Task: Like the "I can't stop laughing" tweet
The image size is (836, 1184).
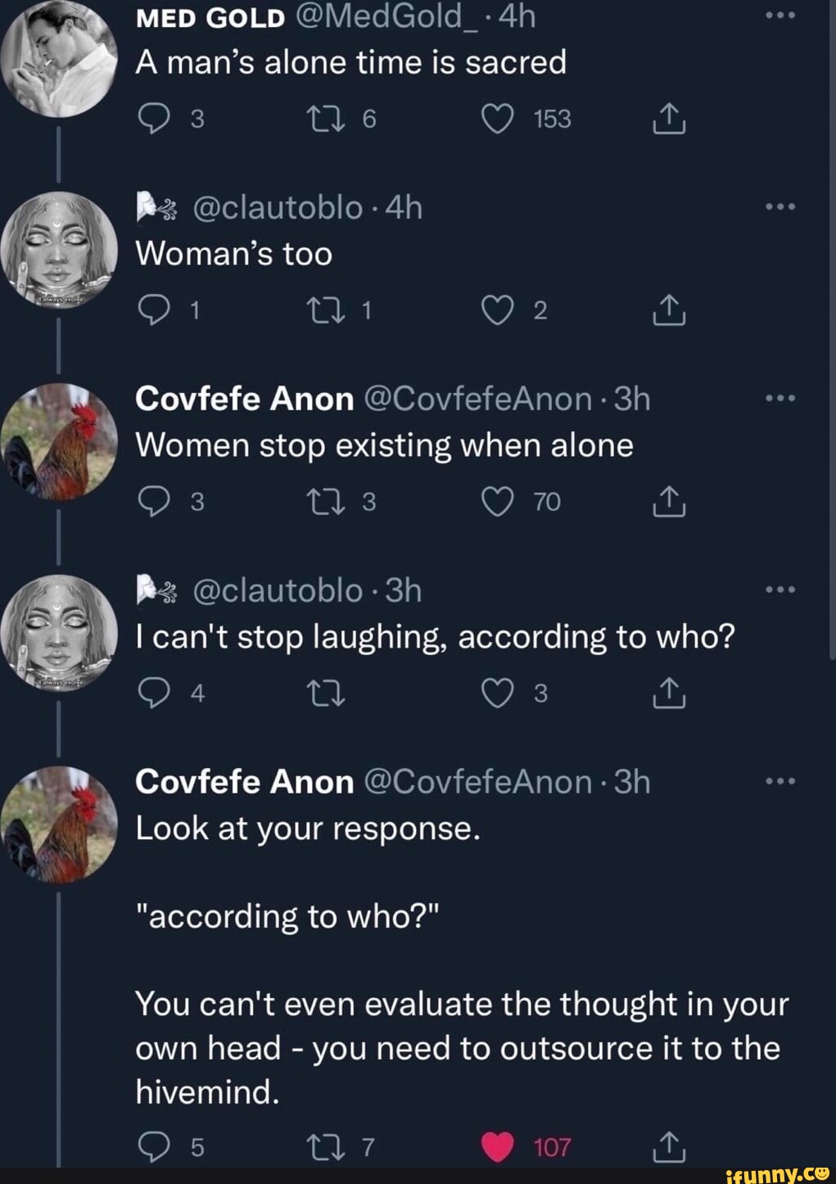Action: tap(497, 693)
